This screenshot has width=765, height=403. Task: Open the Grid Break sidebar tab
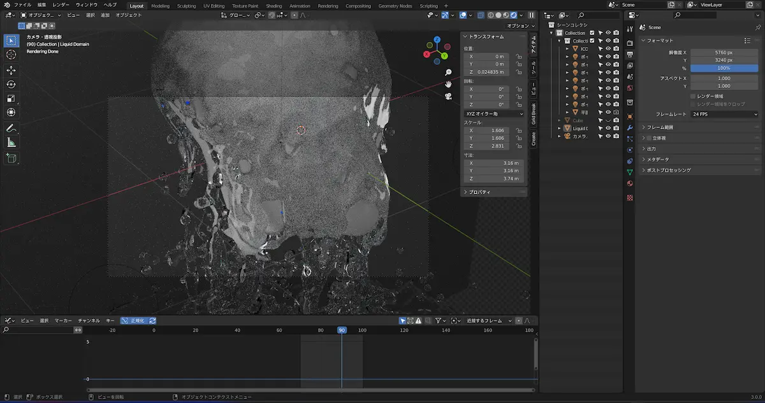[534, 113]
